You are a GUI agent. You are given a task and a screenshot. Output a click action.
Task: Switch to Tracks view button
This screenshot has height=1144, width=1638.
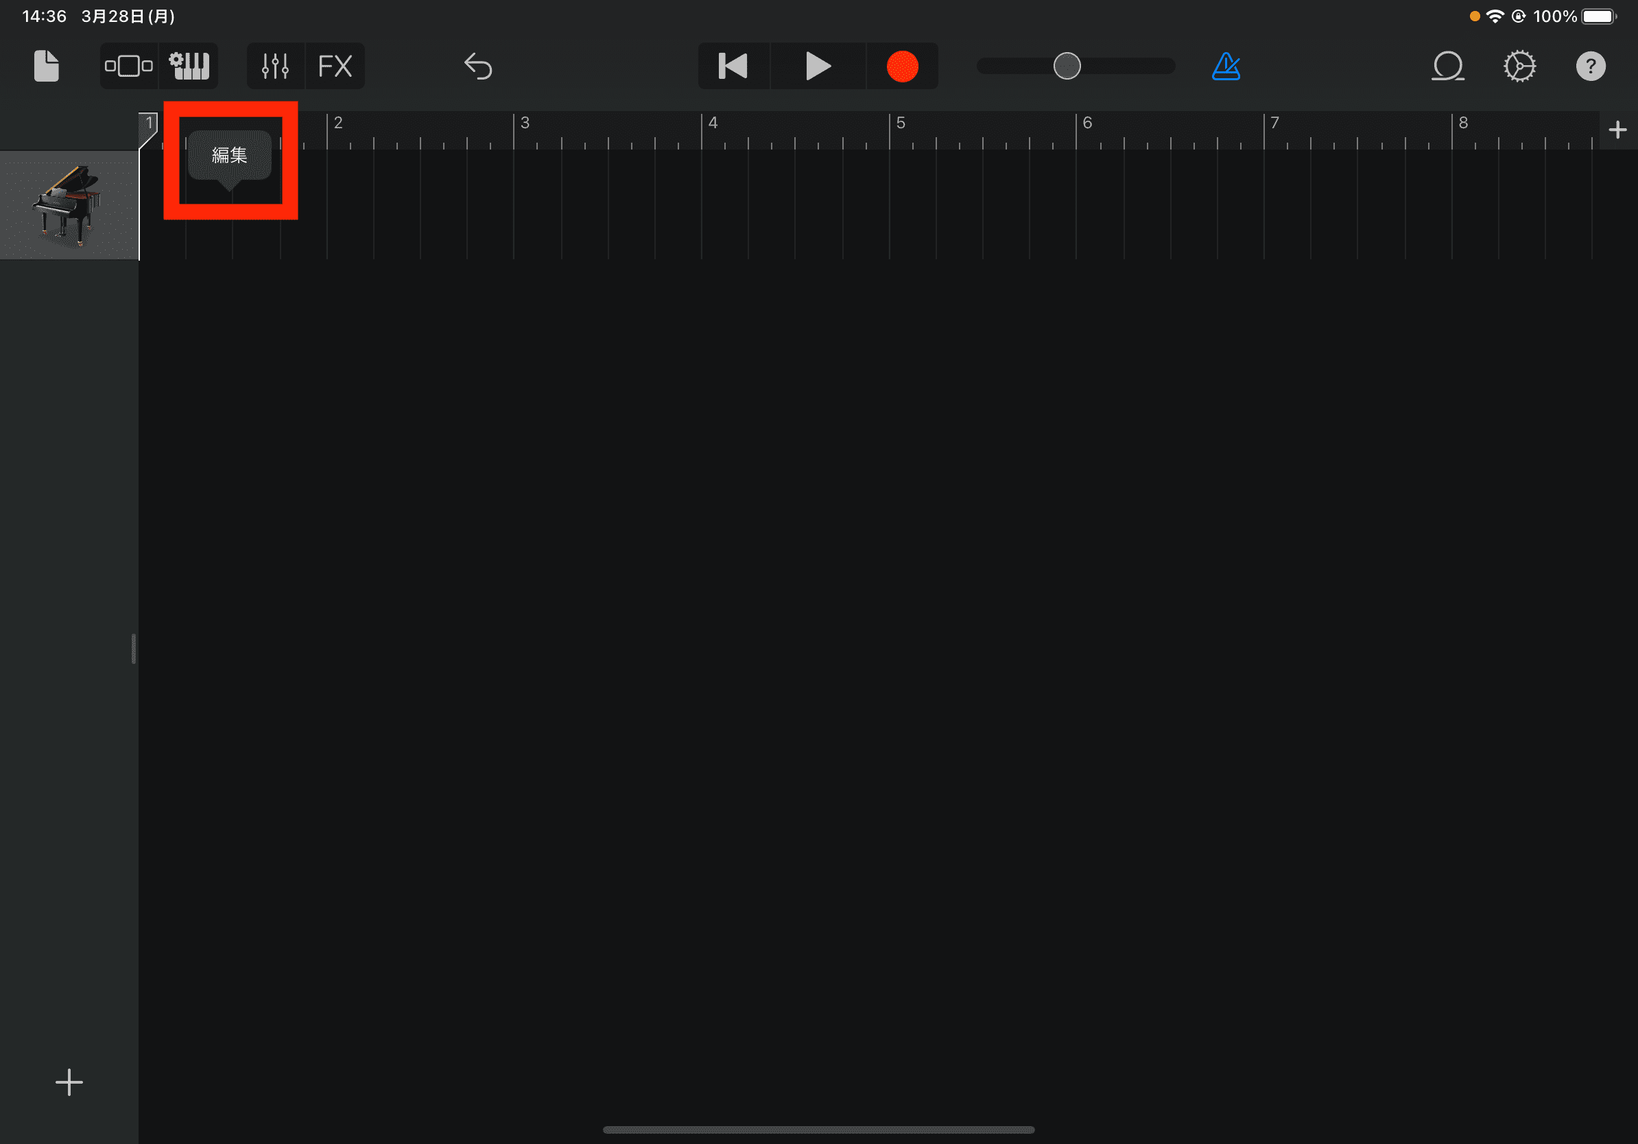click(129, 67)
